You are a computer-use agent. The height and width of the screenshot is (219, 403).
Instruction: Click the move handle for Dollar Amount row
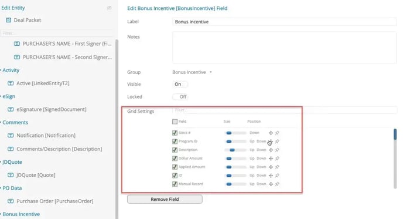coord(271,159)
